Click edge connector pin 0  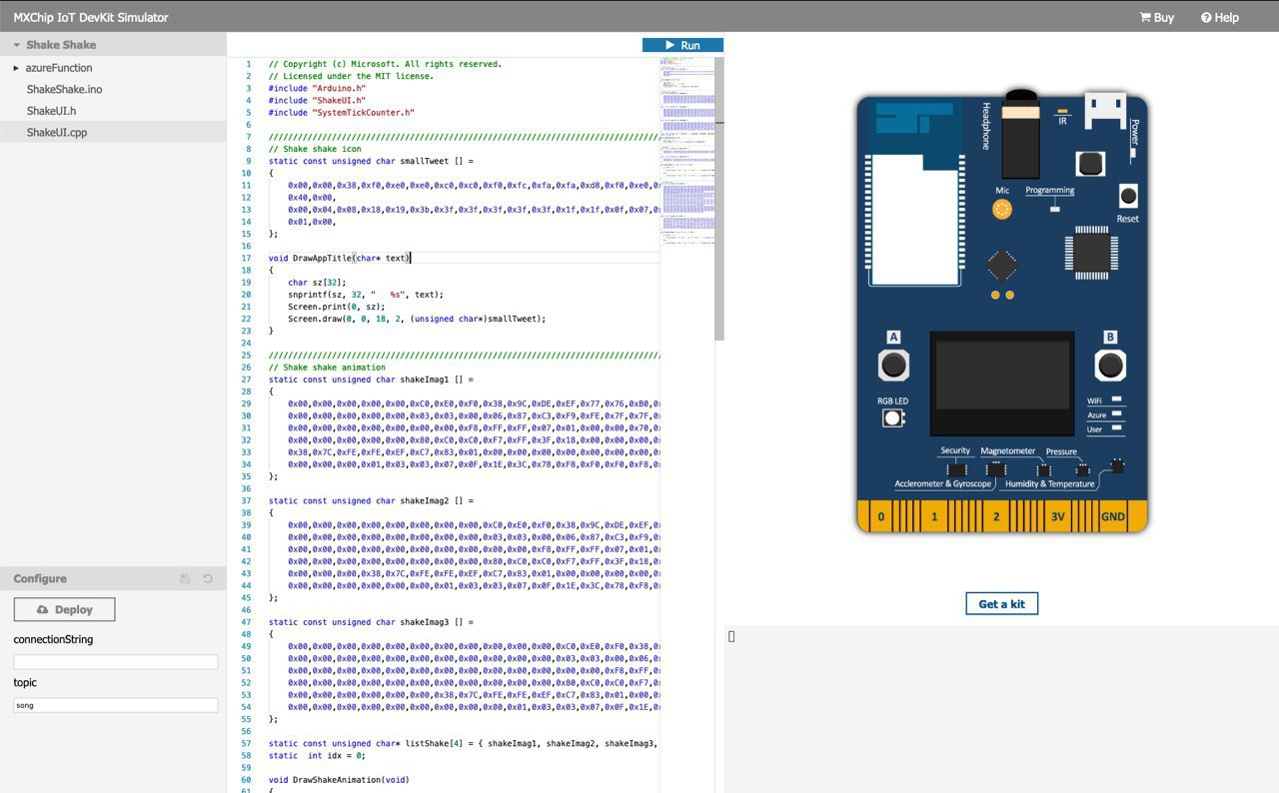point(880,517)
